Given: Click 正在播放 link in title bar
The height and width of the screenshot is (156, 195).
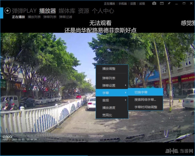Looking at the screenshot, I should (x=109, y=4).
